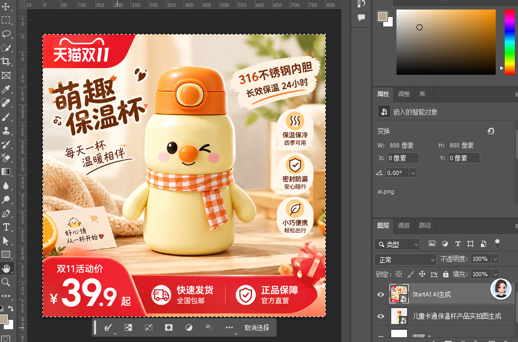Reset transform in the Properties panel
The width and height of the screenshot is (518, 342).
[491, 131]
